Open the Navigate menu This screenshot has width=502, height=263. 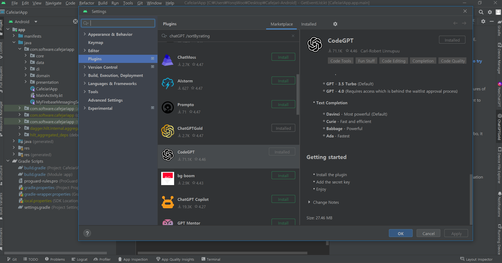pos(53,3)
